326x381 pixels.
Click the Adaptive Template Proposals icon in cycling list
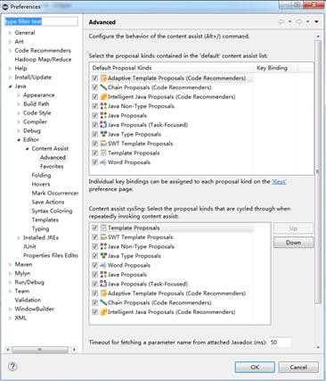pyautogui.click(x=103, y=294)
